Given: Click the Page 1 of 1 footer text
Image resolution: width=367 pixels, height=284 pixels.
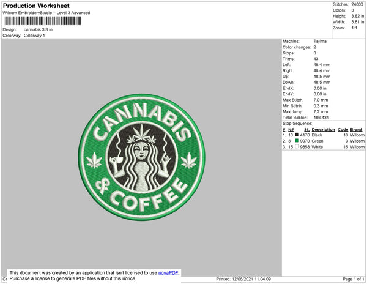Looking at the screenshot, I should [x=353, y=279].
